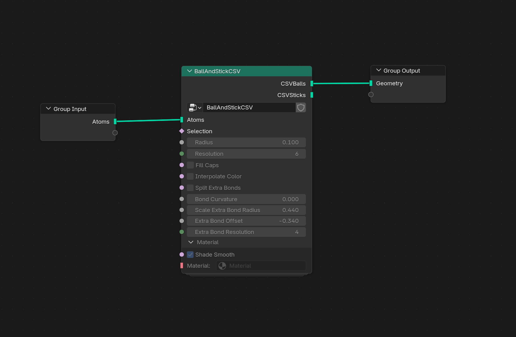
Task: Click the Radius input socket
Action: (x=182, y=143)
